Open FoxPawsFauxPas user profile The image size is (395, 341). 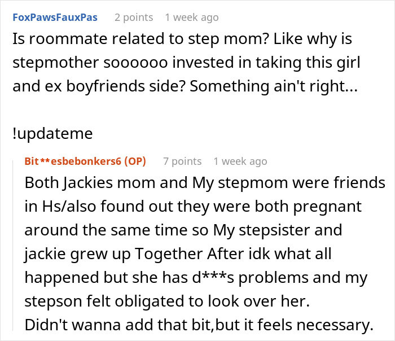coord(54,18)
